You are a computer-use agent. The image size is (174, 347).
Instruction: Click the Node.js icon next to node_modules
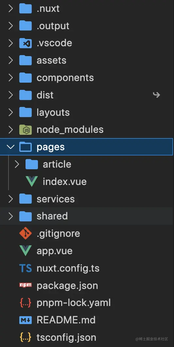(26, 130)
